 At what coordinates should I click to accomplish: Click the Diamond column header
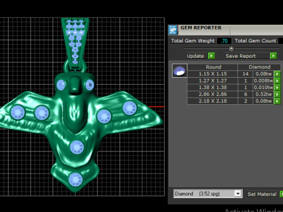click(259, 67)
